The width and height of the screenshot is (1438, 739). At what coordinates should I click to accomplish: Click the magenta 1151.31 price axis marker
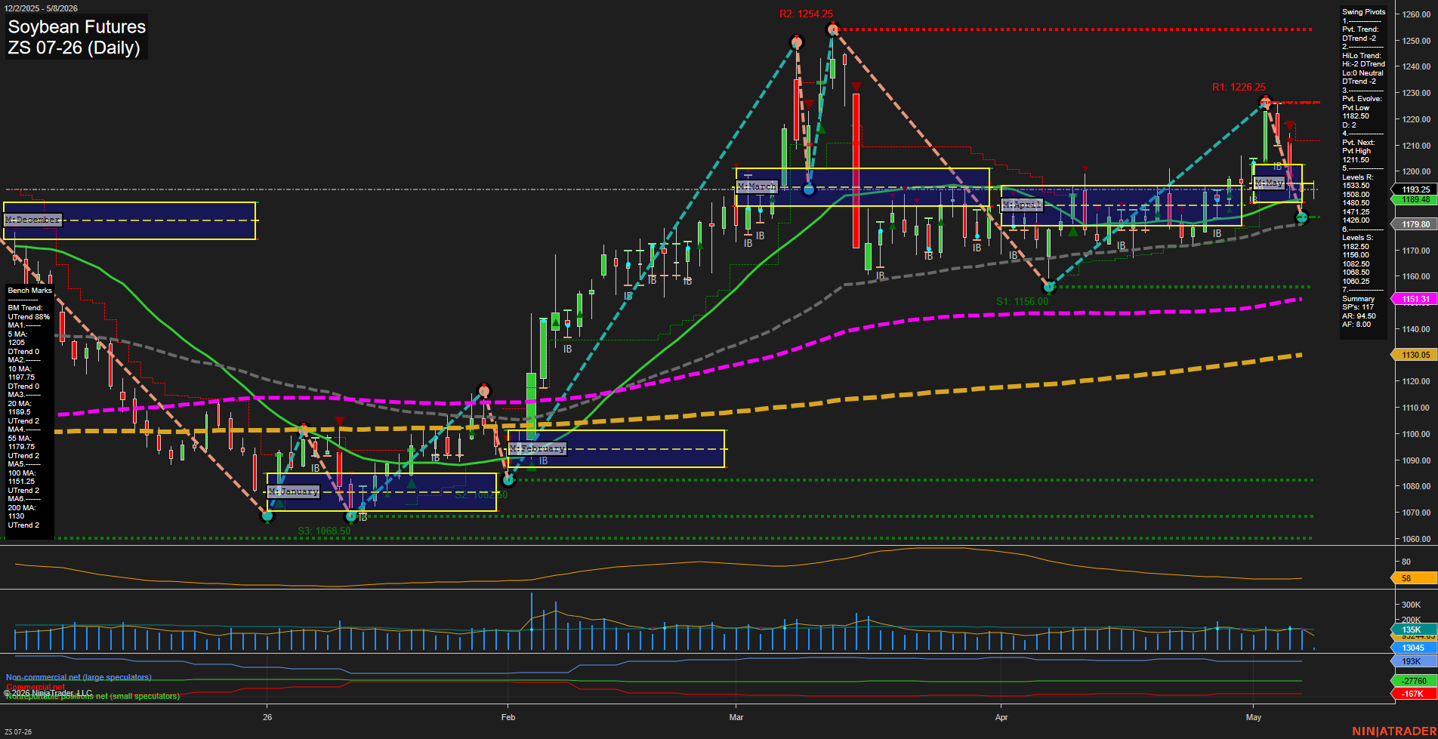click(x=1415, y=299)
